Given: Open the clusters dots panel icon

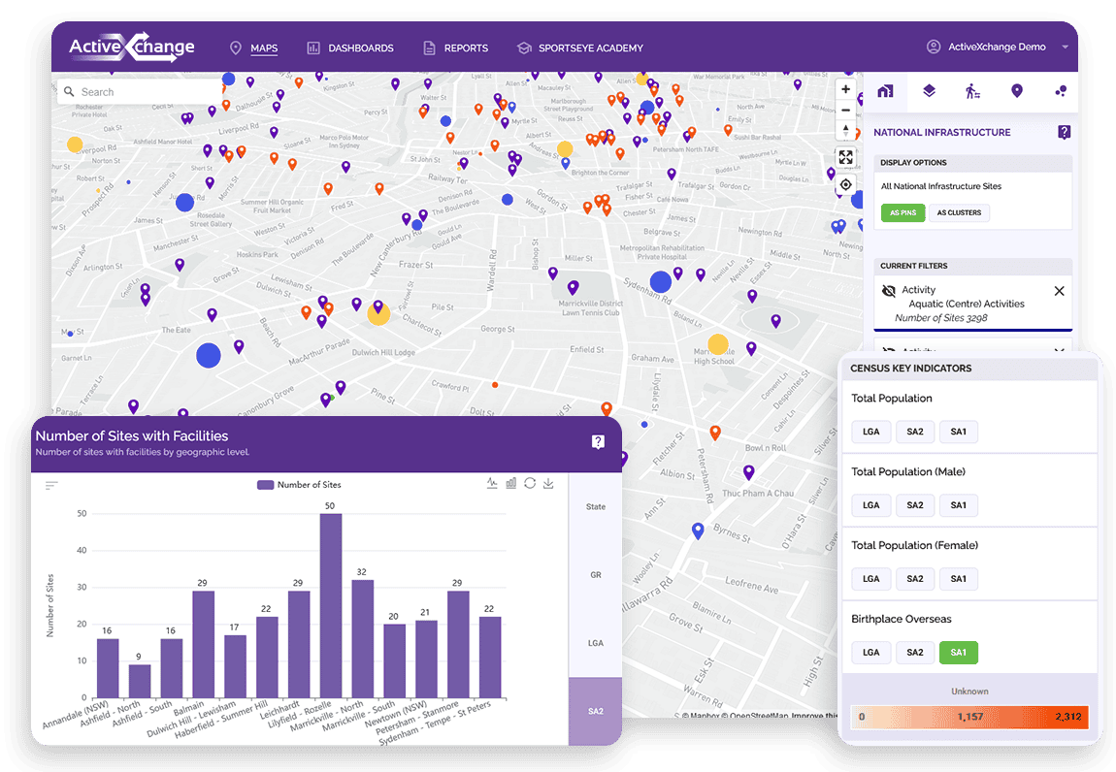Looking at the screenshot, I should tap(1061, 91).
